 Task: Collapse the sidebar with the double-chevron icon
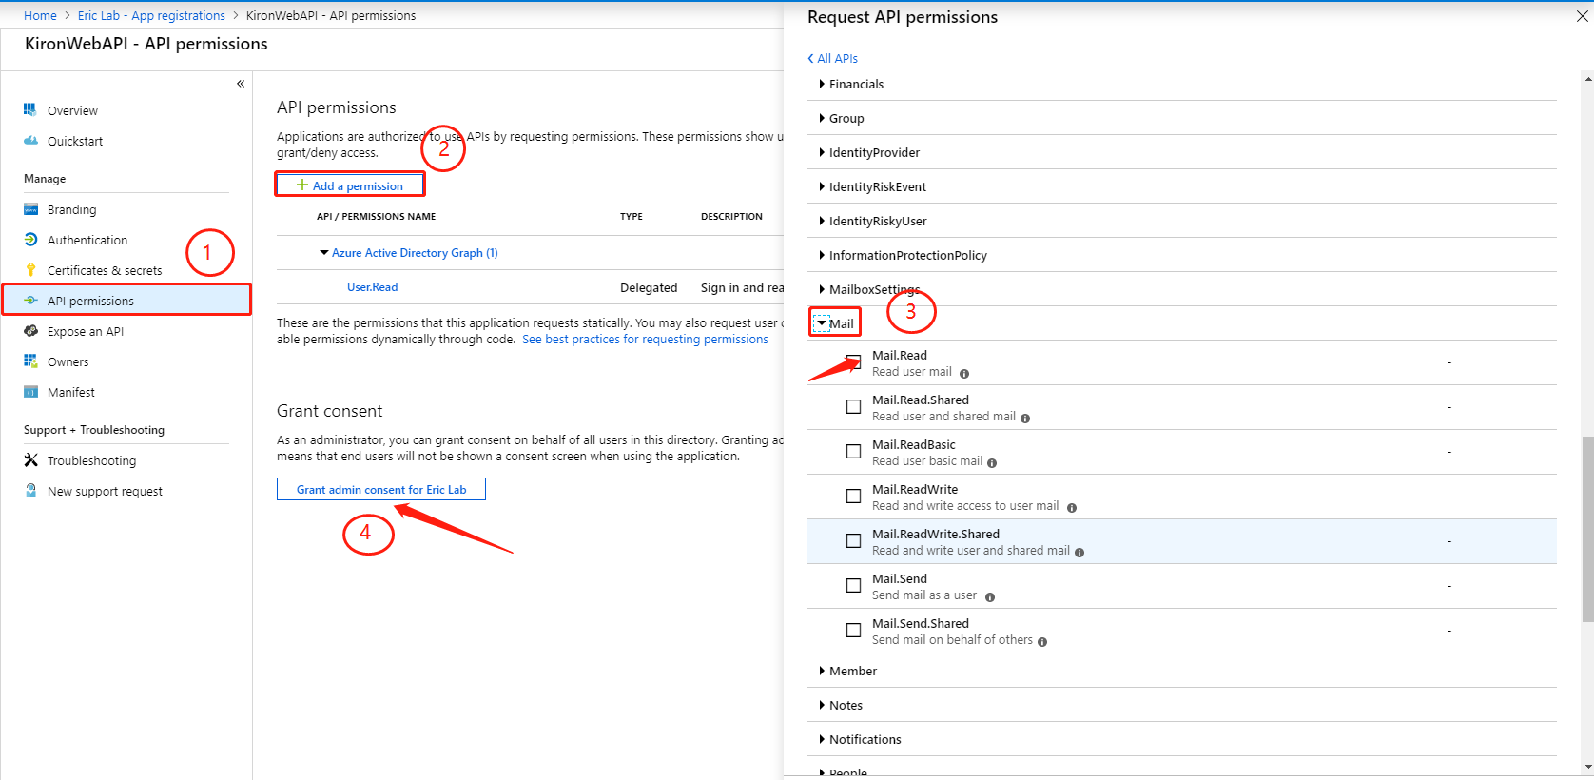[x=241, y=84]
